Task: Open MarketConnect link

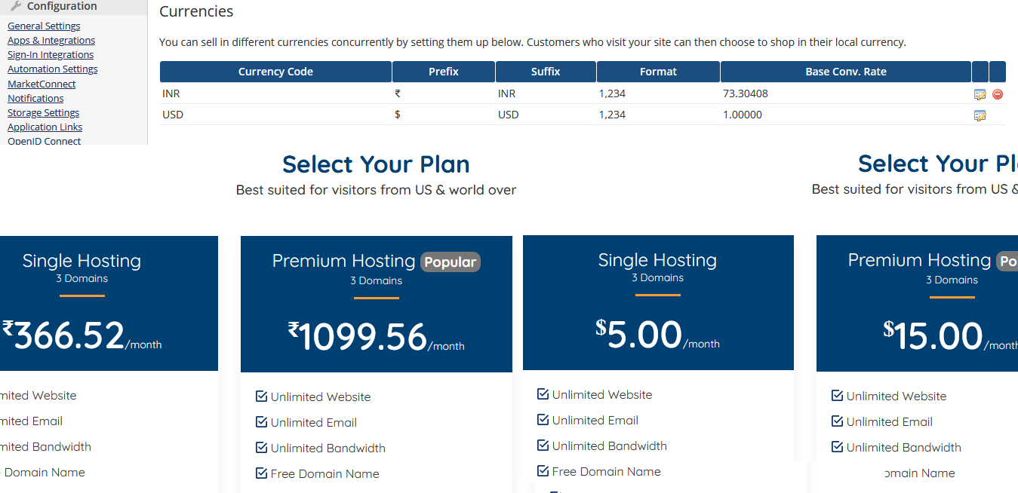Action: click(42, 84)
